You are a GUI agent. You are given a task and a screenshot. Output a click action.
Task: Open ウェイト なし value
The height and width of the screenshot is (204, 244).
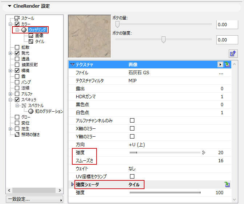[x=132, y=169]
